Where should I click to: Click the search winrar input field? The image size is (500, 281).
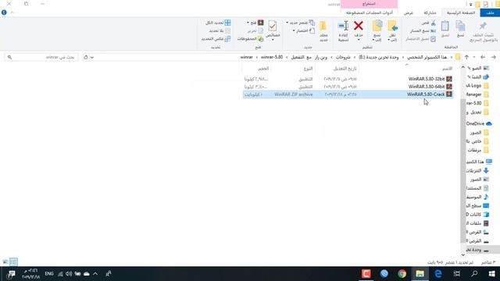41,57
